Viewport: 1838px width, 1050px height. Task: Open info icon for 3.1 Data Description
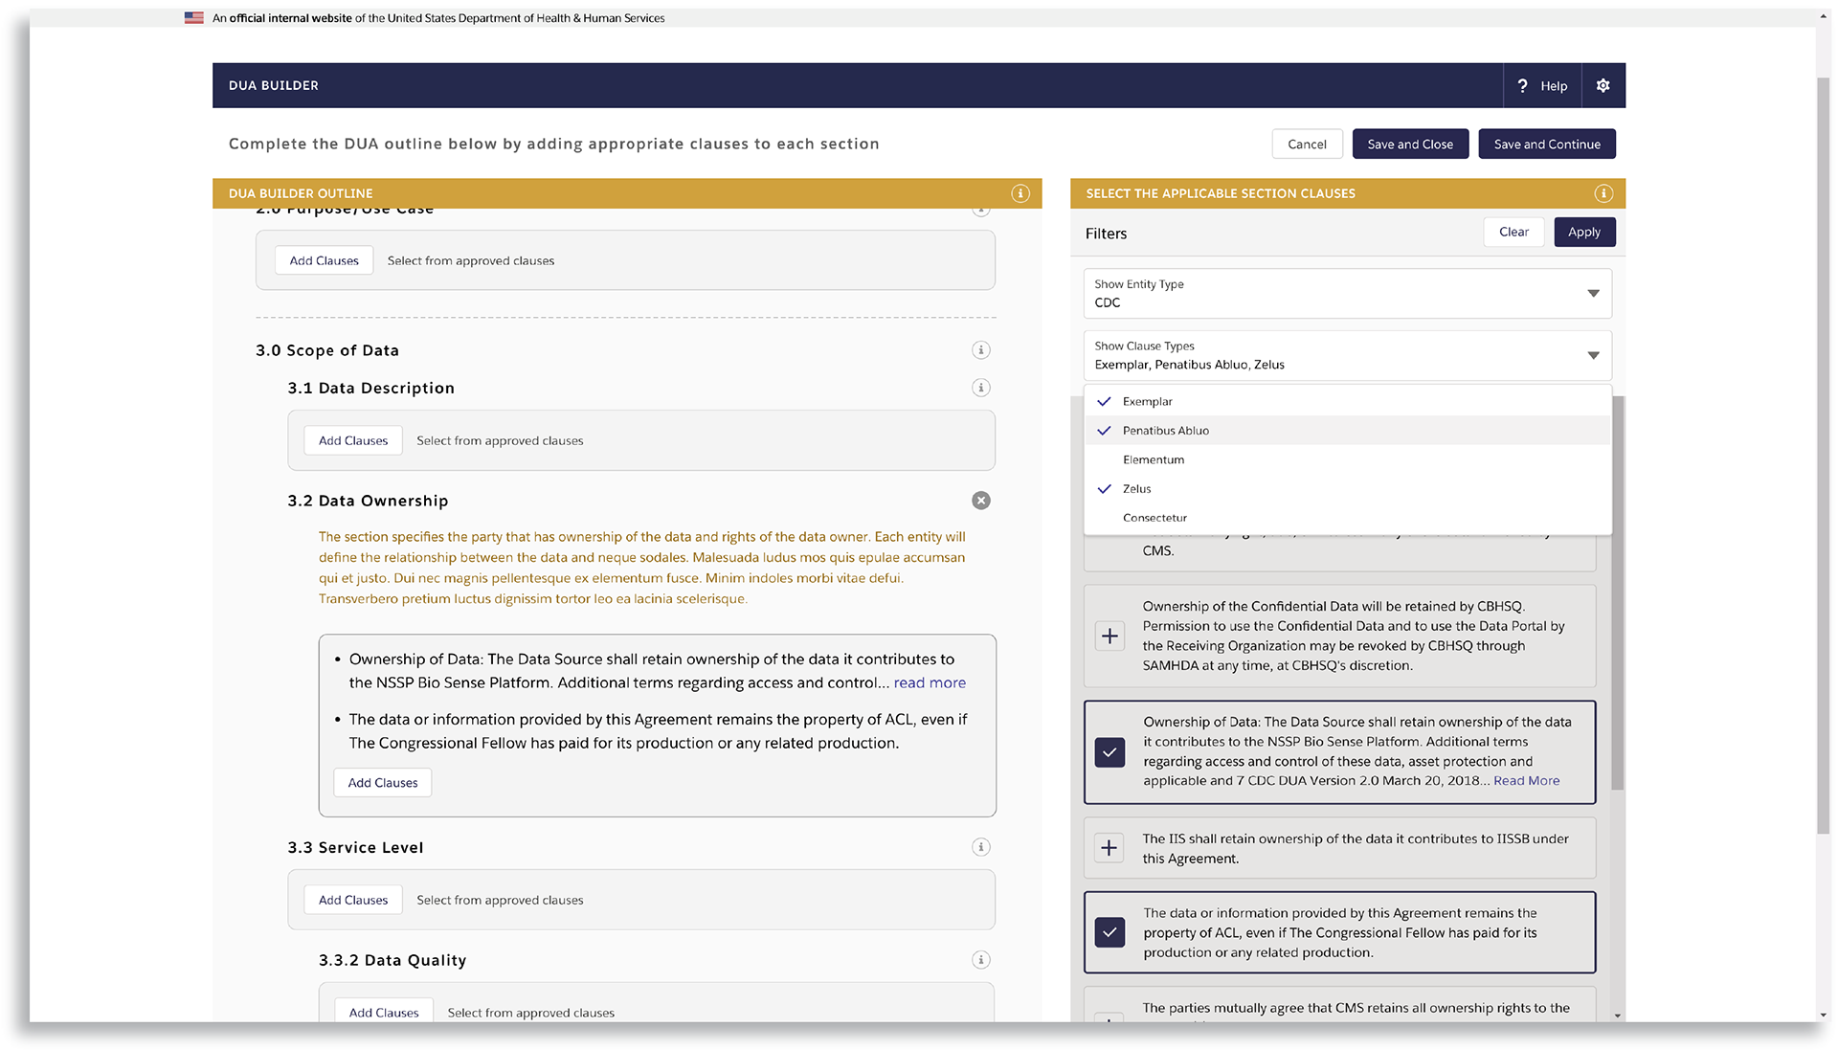point(980,388)
